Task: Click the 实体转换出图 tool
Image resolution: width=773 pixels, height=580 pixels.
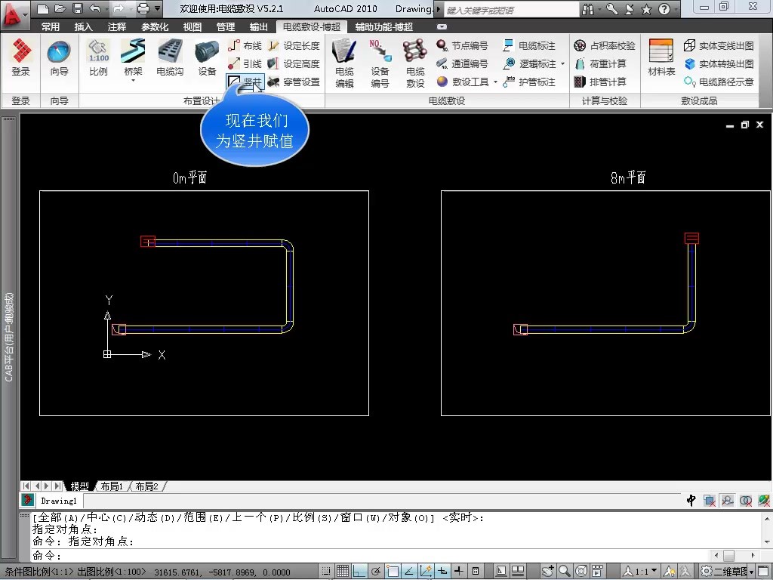Action: pyautogui.click(x=719, y=63)
